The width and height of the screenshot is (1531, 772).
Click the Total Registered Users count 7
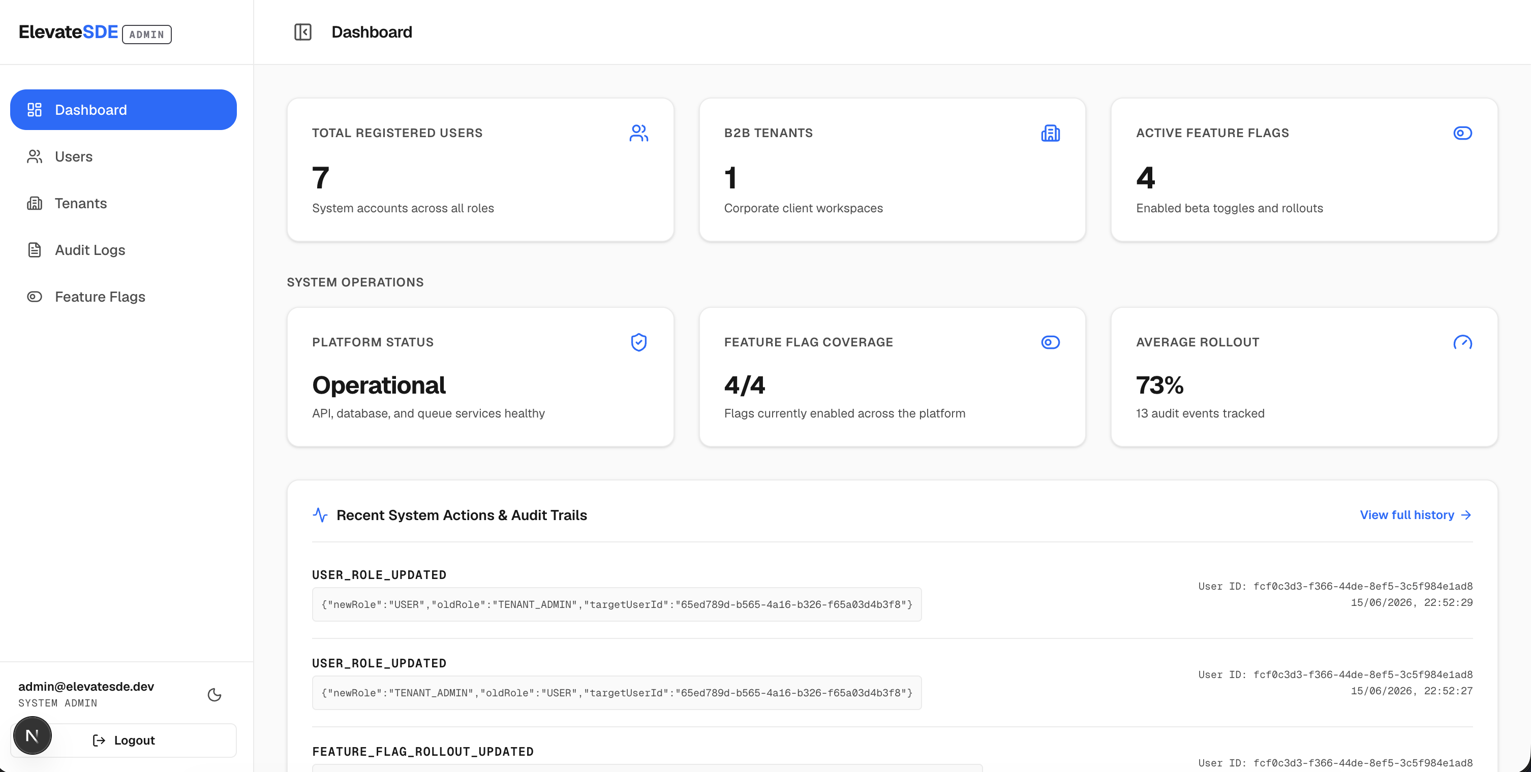click(x=320, y=178)
